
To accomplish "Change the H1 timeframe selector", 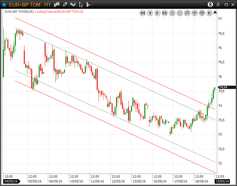I will point(47,4).
